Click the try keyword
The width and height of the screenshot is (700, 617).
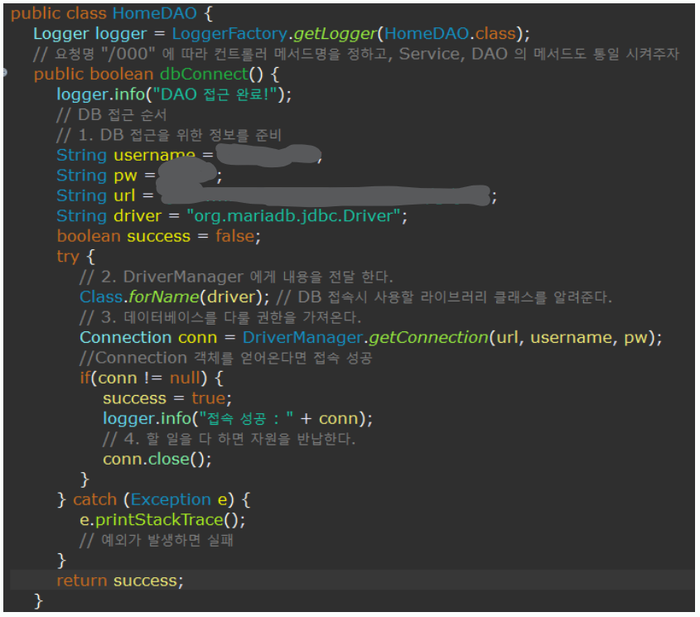click(x=67, y=255)
